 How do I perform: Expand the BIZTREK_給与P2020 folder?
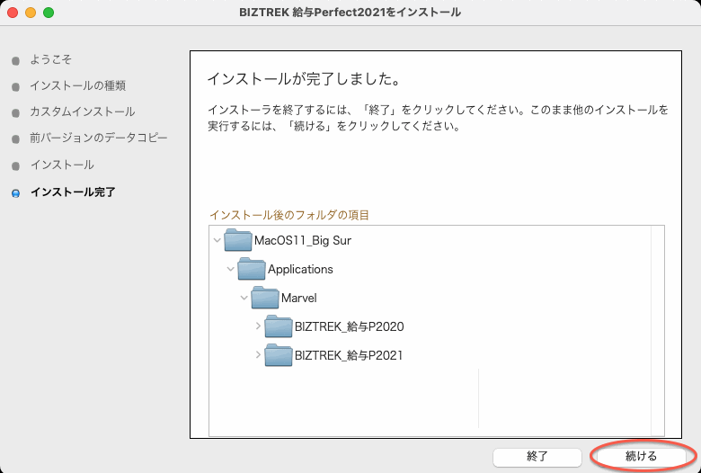(258, 326)
